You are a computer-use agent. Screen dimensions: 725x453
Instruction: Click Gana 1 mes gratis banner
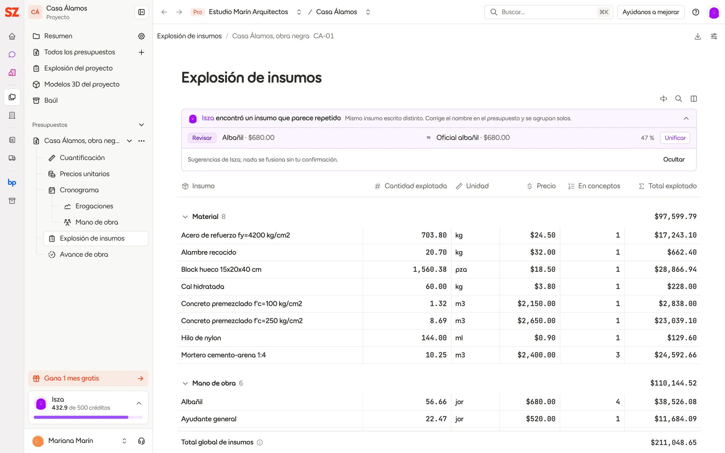(88, 378)
